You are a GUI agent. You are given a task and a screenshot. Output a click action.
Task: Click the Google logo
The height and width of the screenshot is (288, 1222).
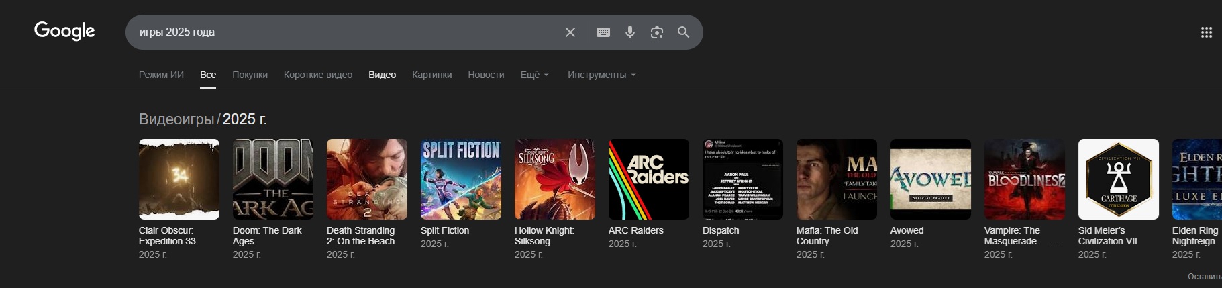[64, 31]
